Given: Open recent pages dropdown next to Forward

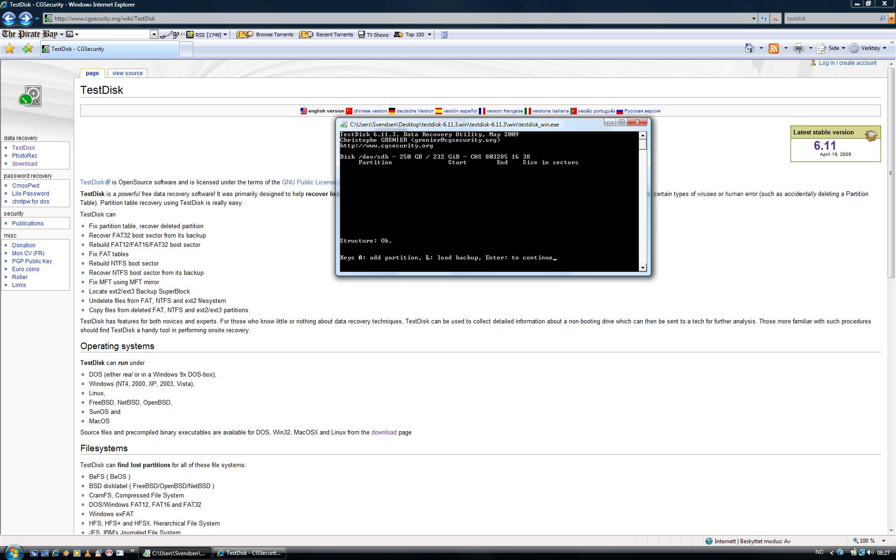Looking at the screenshot, I should click(37, 19).
